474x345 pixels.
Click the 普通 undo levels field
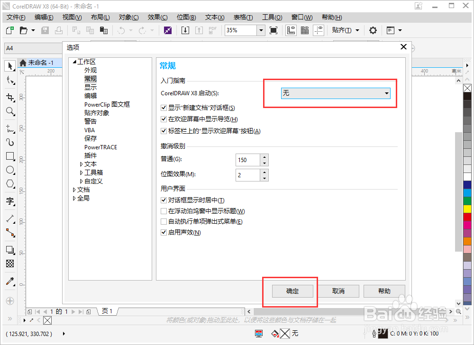pyautogui.click(x=247, y=160)
